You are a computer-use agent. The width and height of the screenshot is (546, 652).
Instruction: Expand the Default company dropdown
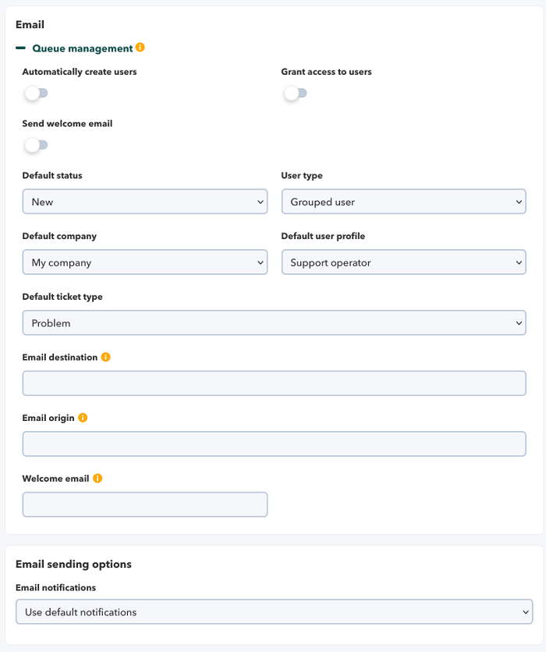[x=145, y=262]
